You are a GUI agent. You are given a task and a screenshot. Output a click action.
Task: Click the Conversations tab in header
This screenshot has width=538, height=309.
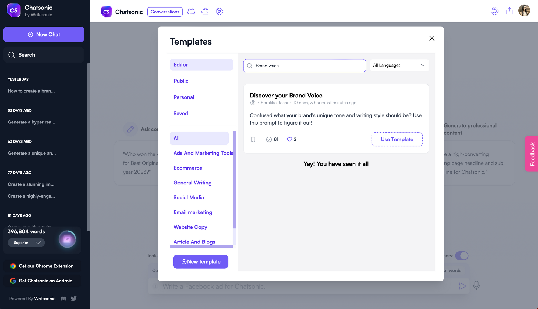[165, 11]
